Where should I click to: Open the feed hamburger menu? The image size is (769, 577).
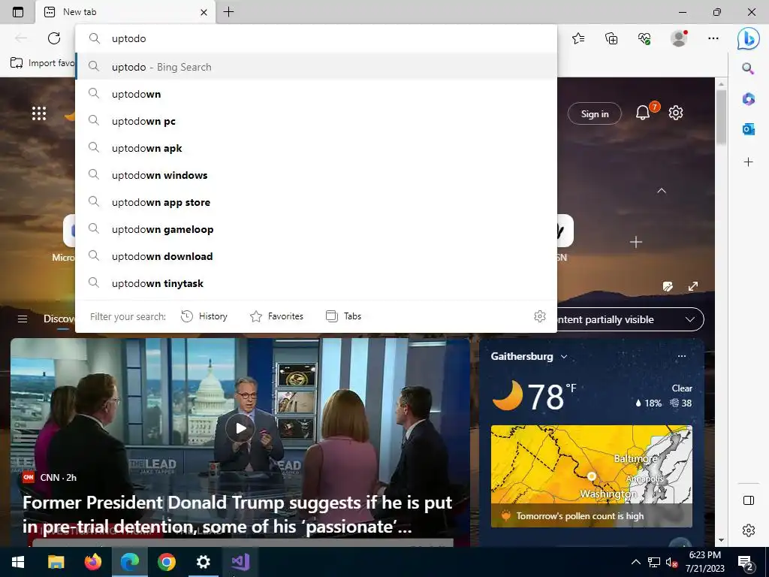click(x=23, y=319)
